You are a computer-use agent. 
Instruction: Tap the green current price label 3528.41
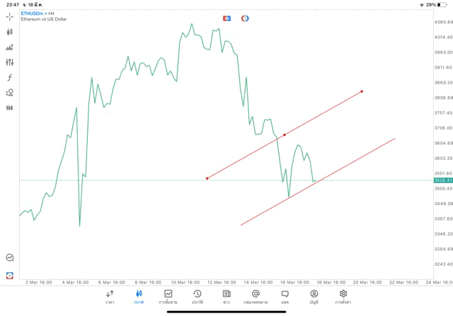click(443, 180)
